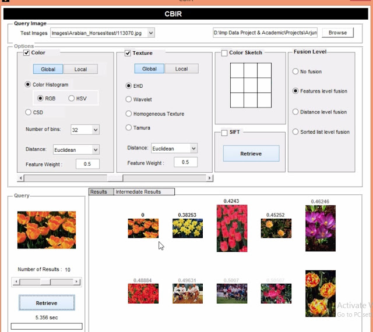
Task: Switch Texture panel to Local
Action: click(x=181, y=69)
